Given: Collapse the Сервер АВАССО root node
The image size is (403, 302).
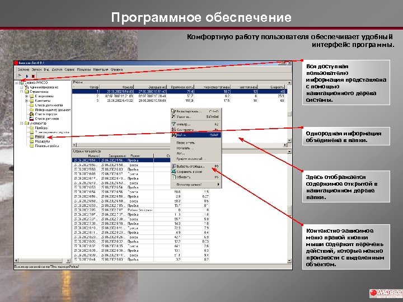Looking at the screenshot, I should pyautogui.click(x=17, y=83).
